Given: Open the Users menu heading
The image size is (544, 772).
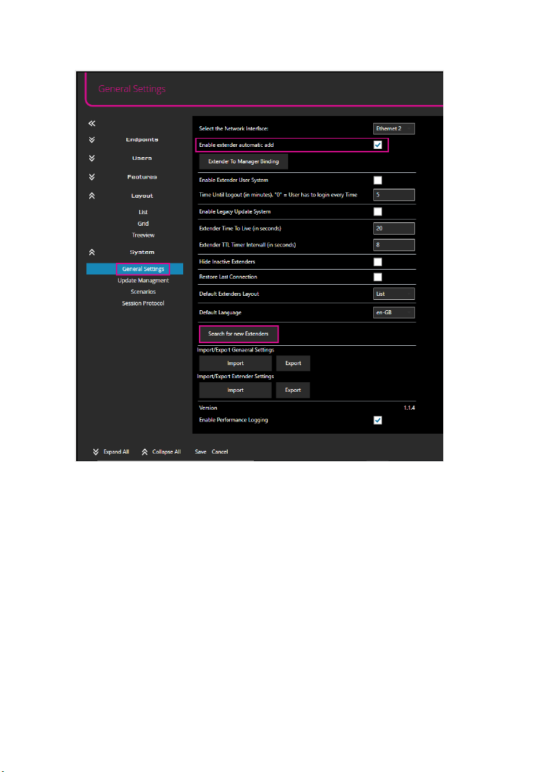Looking at the screenshot, I should click(x=142, y=158).
